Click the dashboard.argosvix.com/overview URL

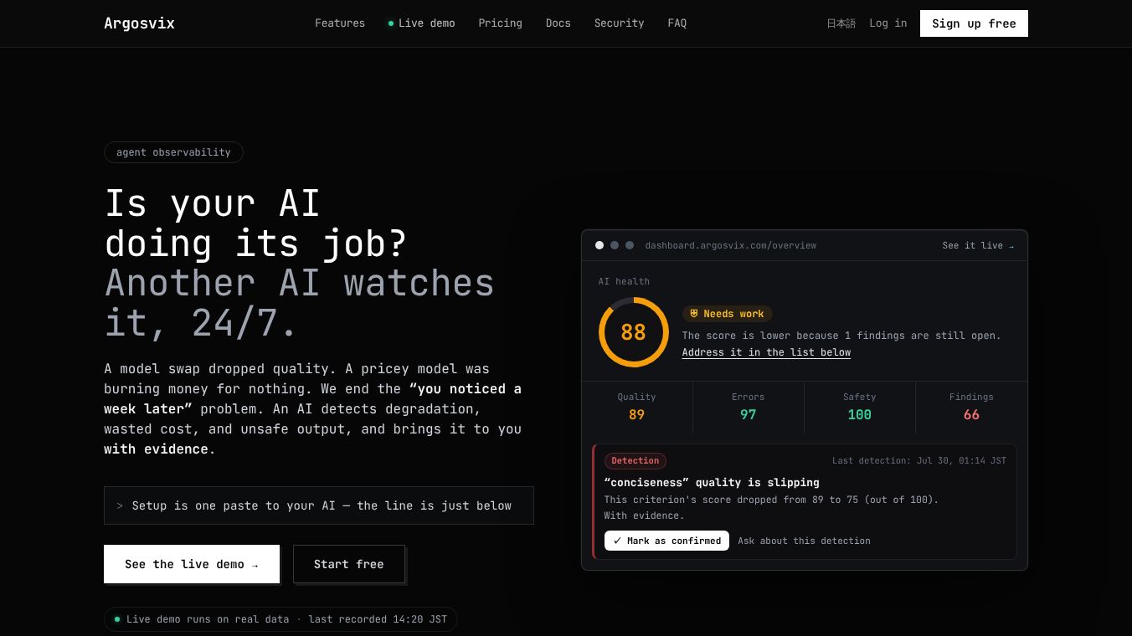pyautogui.click(x=730, y=245)
